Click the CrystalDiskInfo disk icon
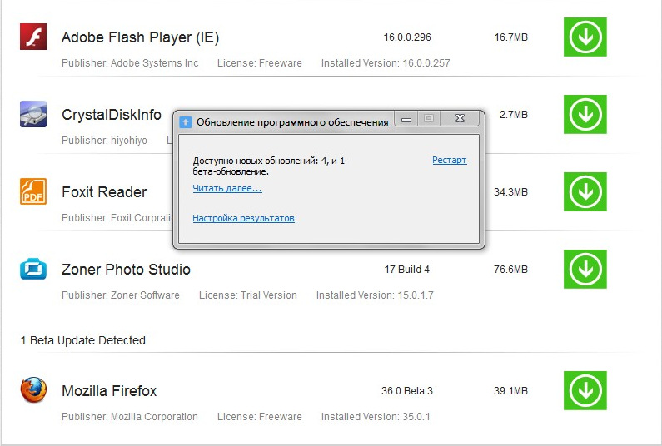 pos(33,114)
